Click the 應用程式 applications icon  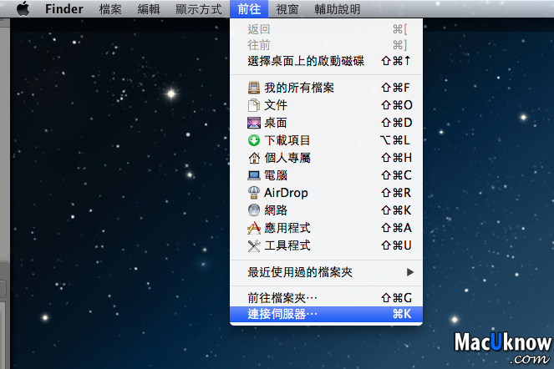click(x=255, y=228)
